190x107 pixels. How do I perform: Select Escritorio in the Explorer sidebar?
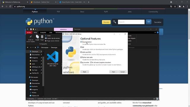tap(34, 86)
